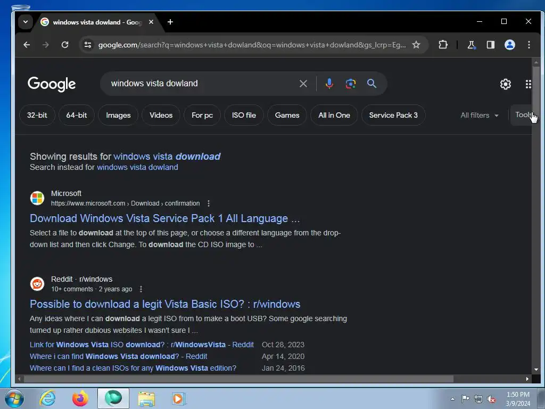Switch to Videos results
Screen dimensions: 545x409
pyautogui.click(x=161, y=115)
